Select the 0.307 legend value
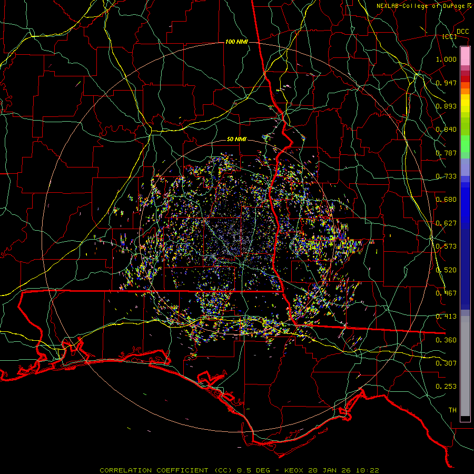 [446, 363]
